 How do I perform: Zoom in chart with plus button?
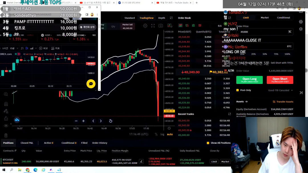83,121
